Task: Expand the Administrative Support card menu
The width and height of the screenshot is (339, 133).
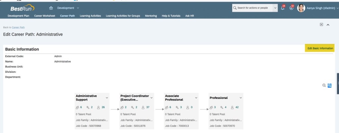Action: [107, 98]
